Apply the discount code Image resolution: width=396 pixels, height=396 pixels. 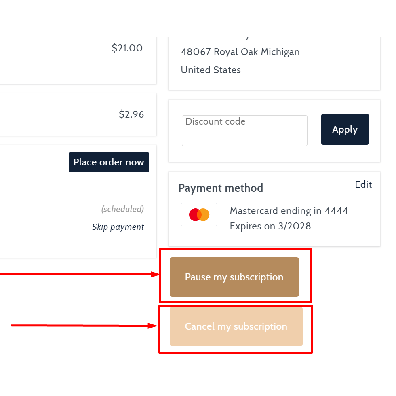tap(345, 129)
